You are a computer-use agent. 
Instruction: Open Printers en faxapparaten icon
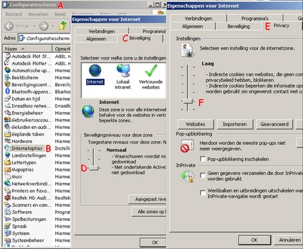tap(8, 191)
